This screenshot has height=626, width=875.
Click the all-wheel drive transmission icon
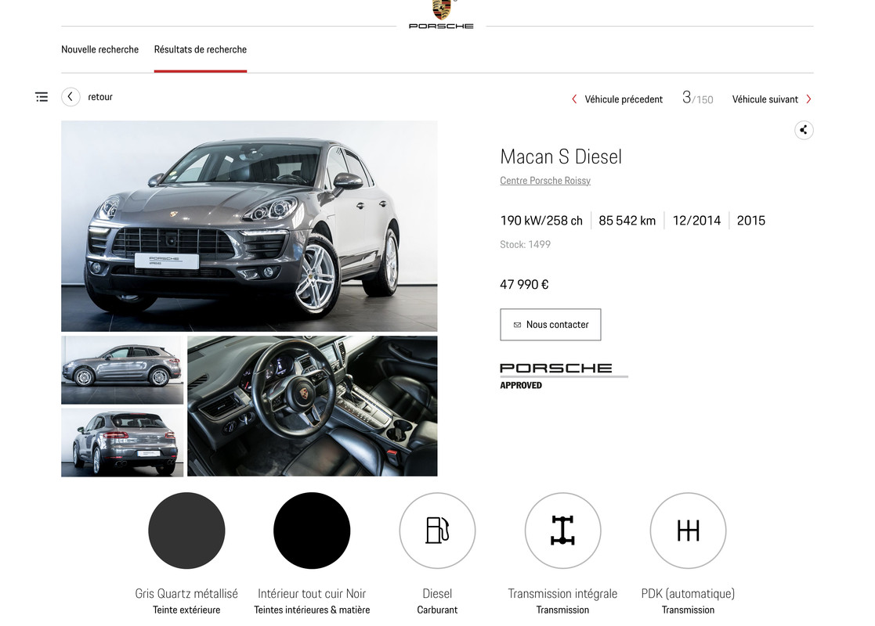pos(562,530)
